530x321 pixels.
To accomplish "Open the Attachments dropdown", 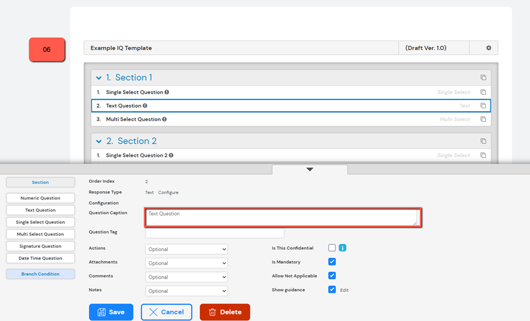I will 187,263.
